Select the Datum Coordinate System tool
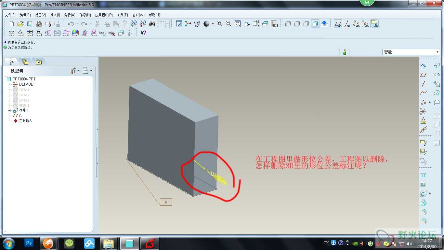Image resolution: width=444 pixels, height=250 pixels. (x=423, y=111)
